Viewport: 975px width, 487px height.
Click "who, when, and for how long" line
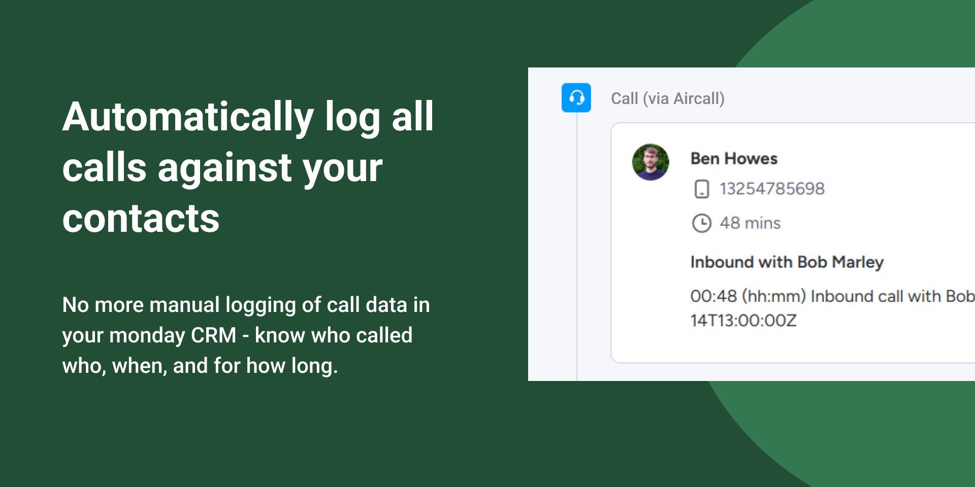point(200,366)
